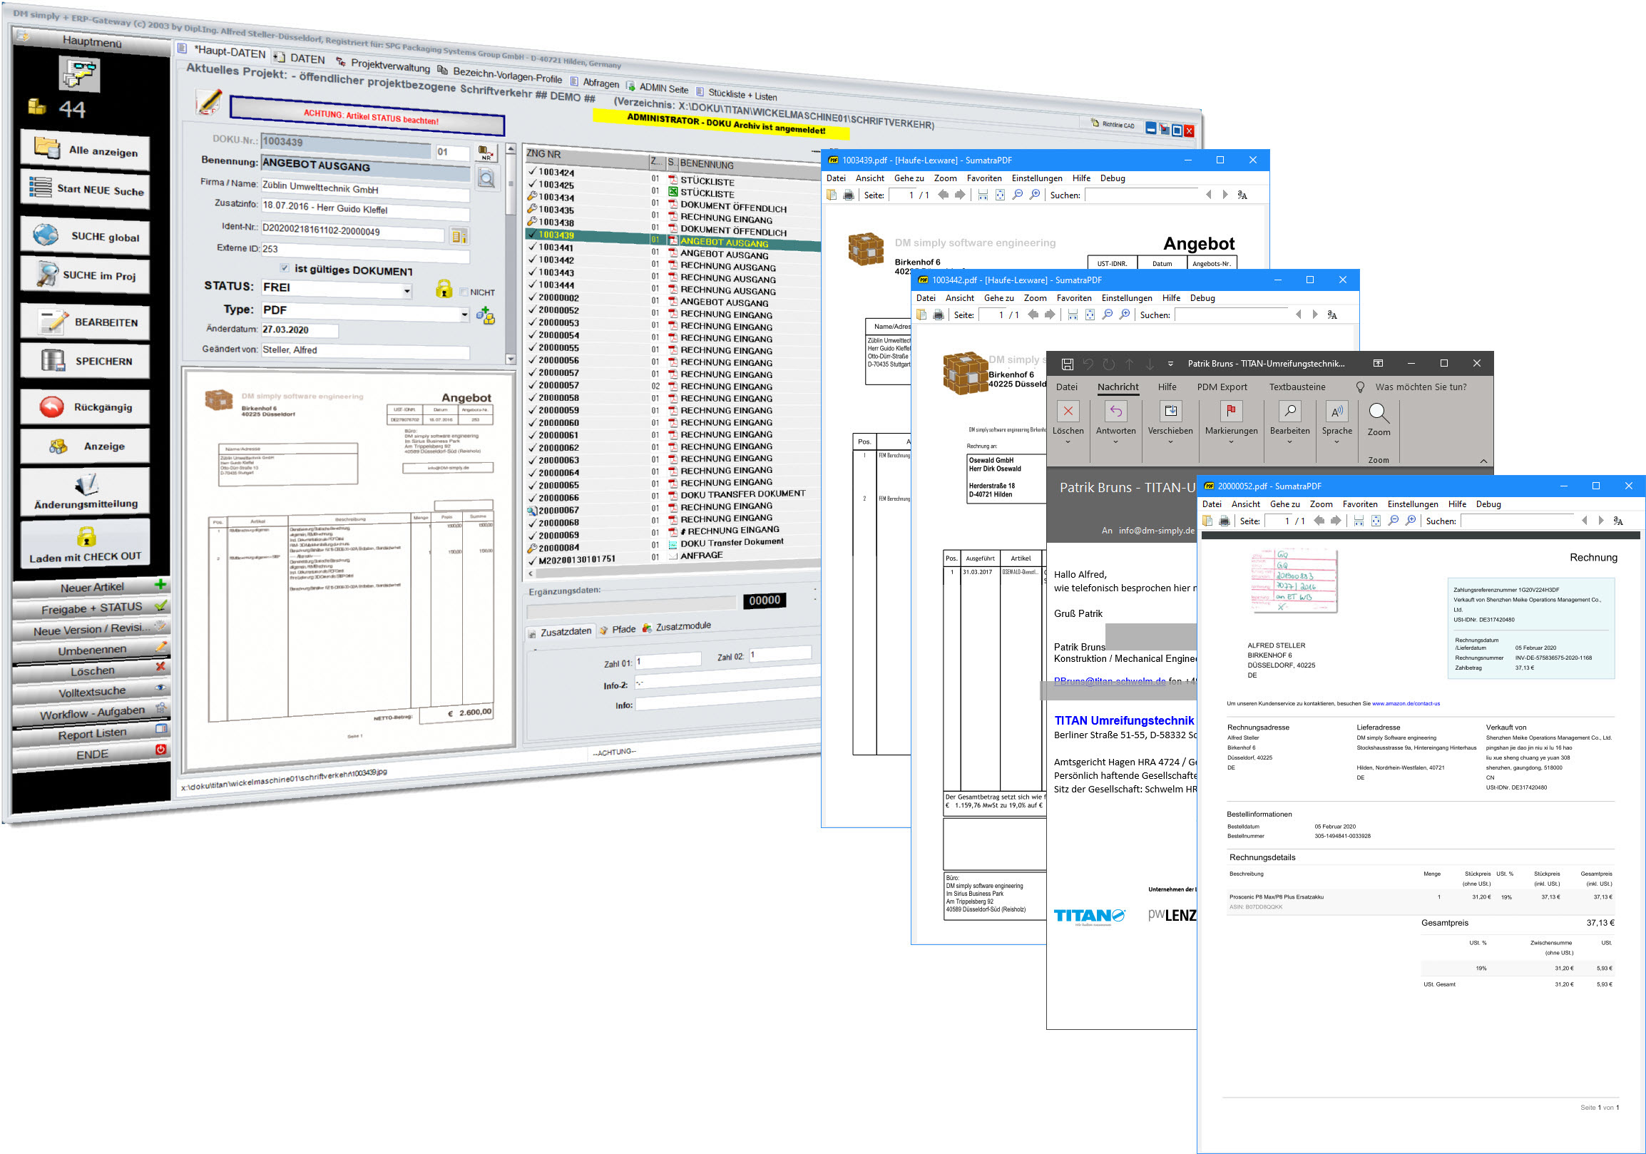Click Antworten reply icon in Outlook ribbon
Viewport: 1646px width, 1154px height.
tap(1115, 411)
